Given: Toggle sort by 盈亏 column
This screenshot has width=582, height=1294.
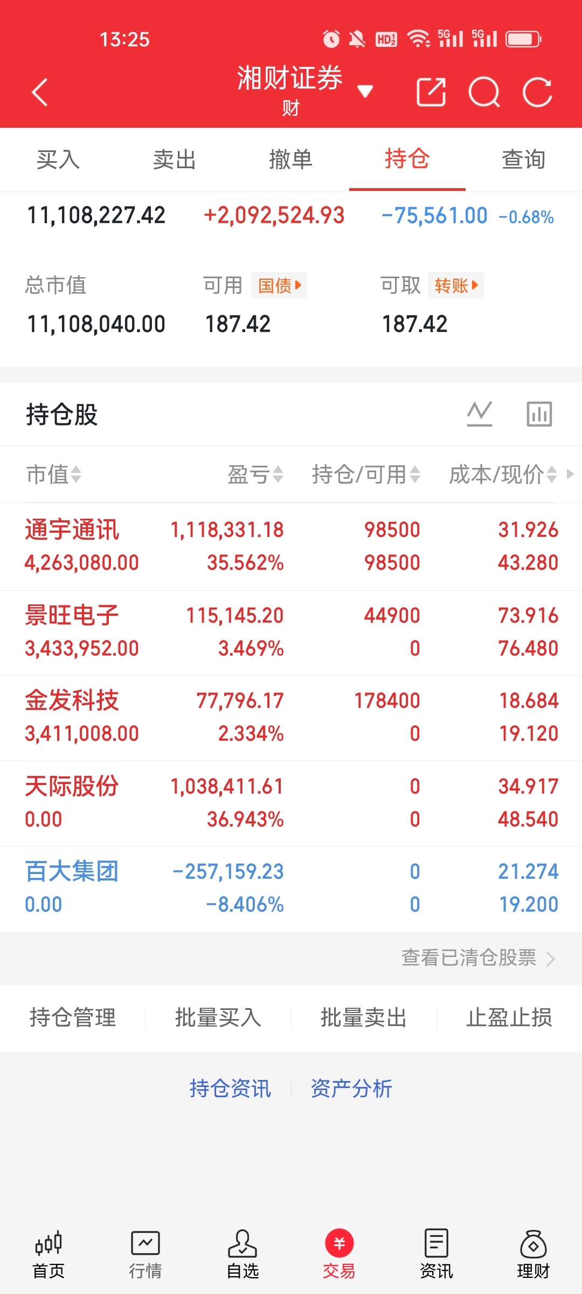Looking at the screenshot, I should (255, 474).
